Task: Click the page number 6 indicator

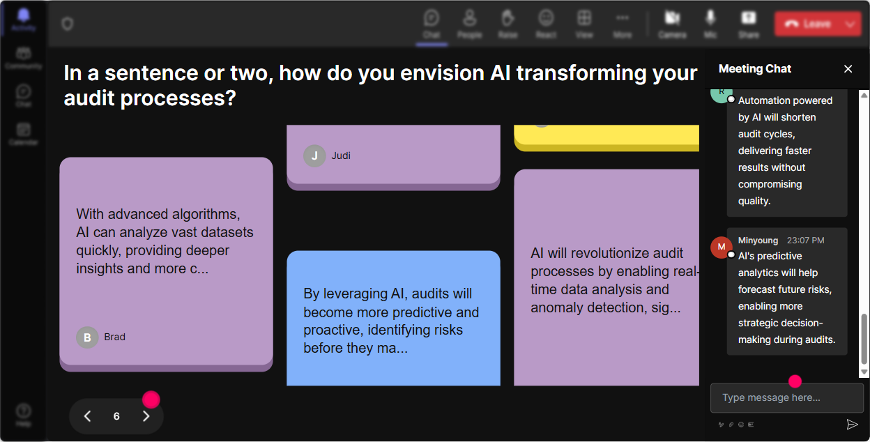Action: pos(116,416)
